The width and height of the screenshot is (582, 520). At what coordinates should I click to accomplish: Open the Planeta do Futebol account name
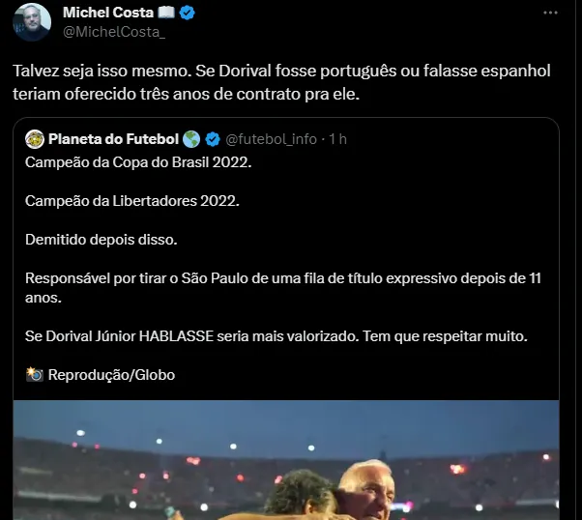click(113, 139)
